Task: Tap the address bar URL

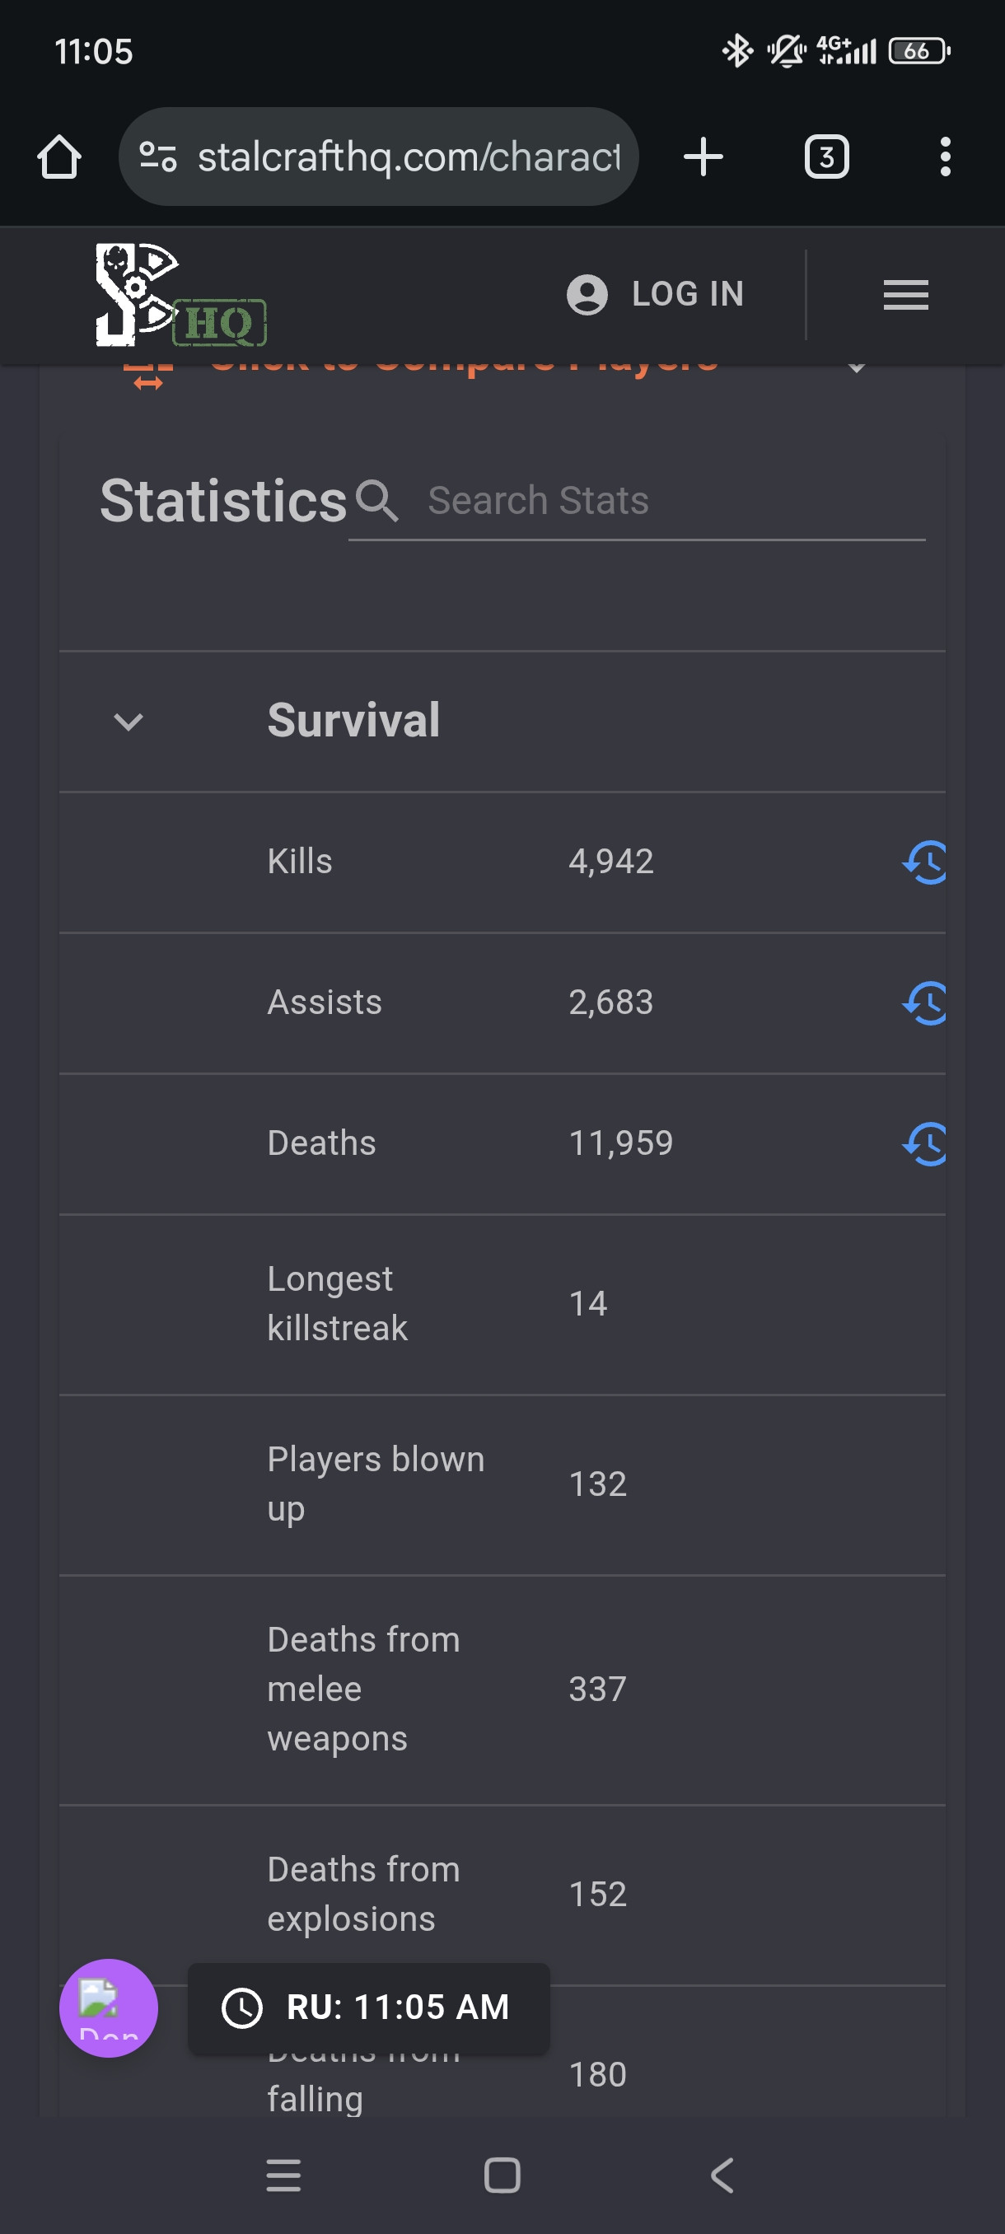Action: [409, 157]
